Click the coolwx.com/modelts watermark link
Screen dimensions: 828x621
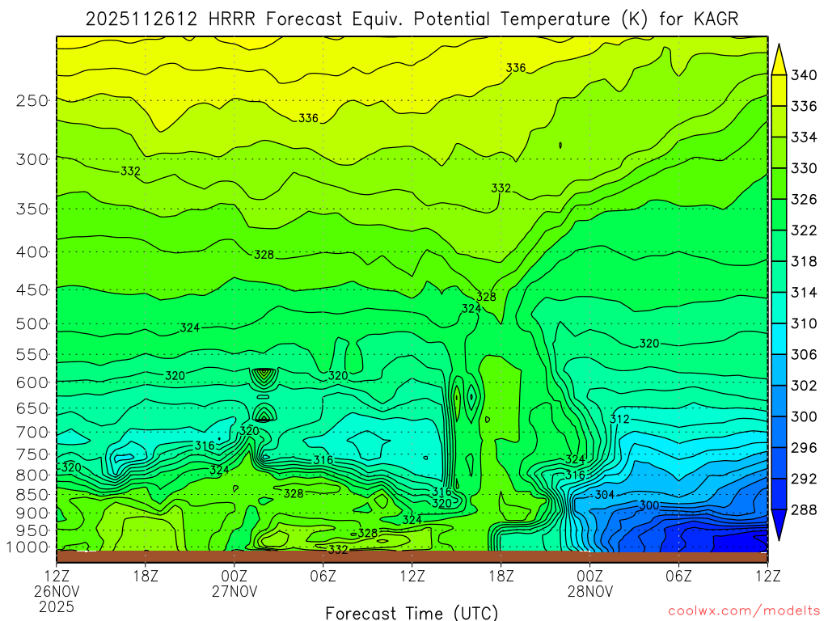pyautogui.click(x=744, y=611)
